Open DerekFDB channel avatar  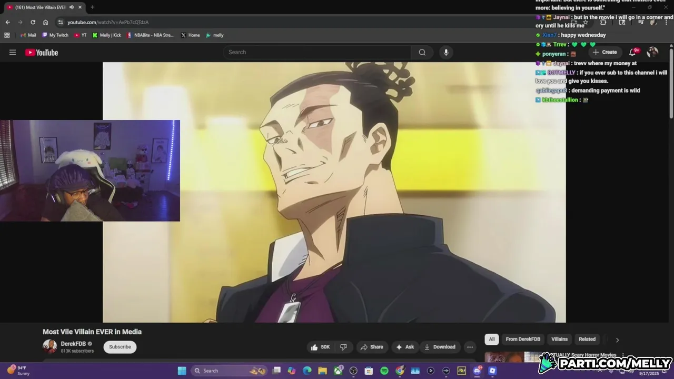[x=49, y=346]
